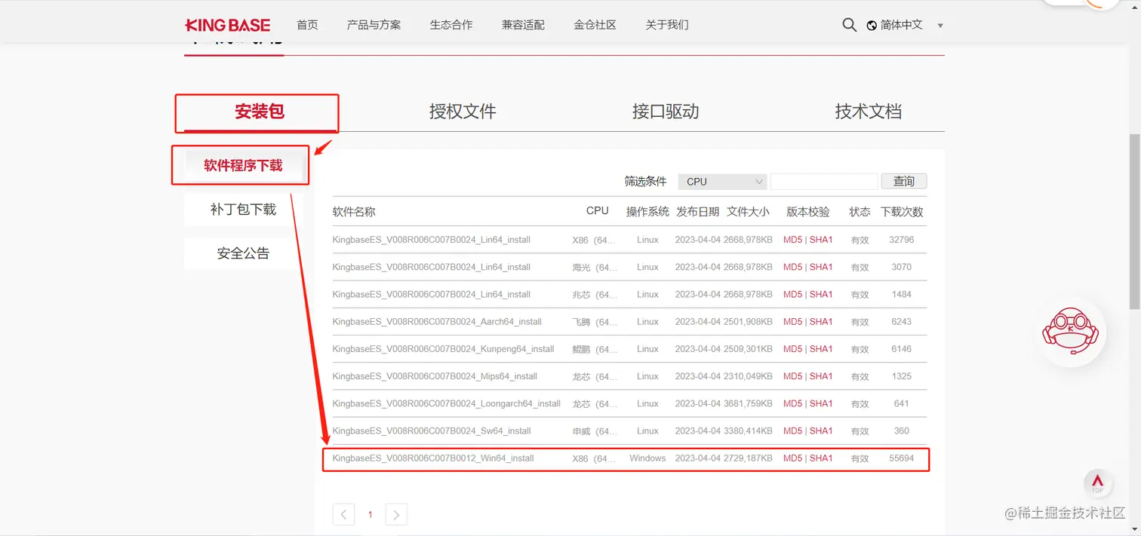Expand the 简体中文 language dropdown arrow

click(x=940, y=26)
